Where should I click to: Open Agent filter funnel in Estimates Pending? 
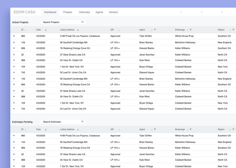[155, 129]
